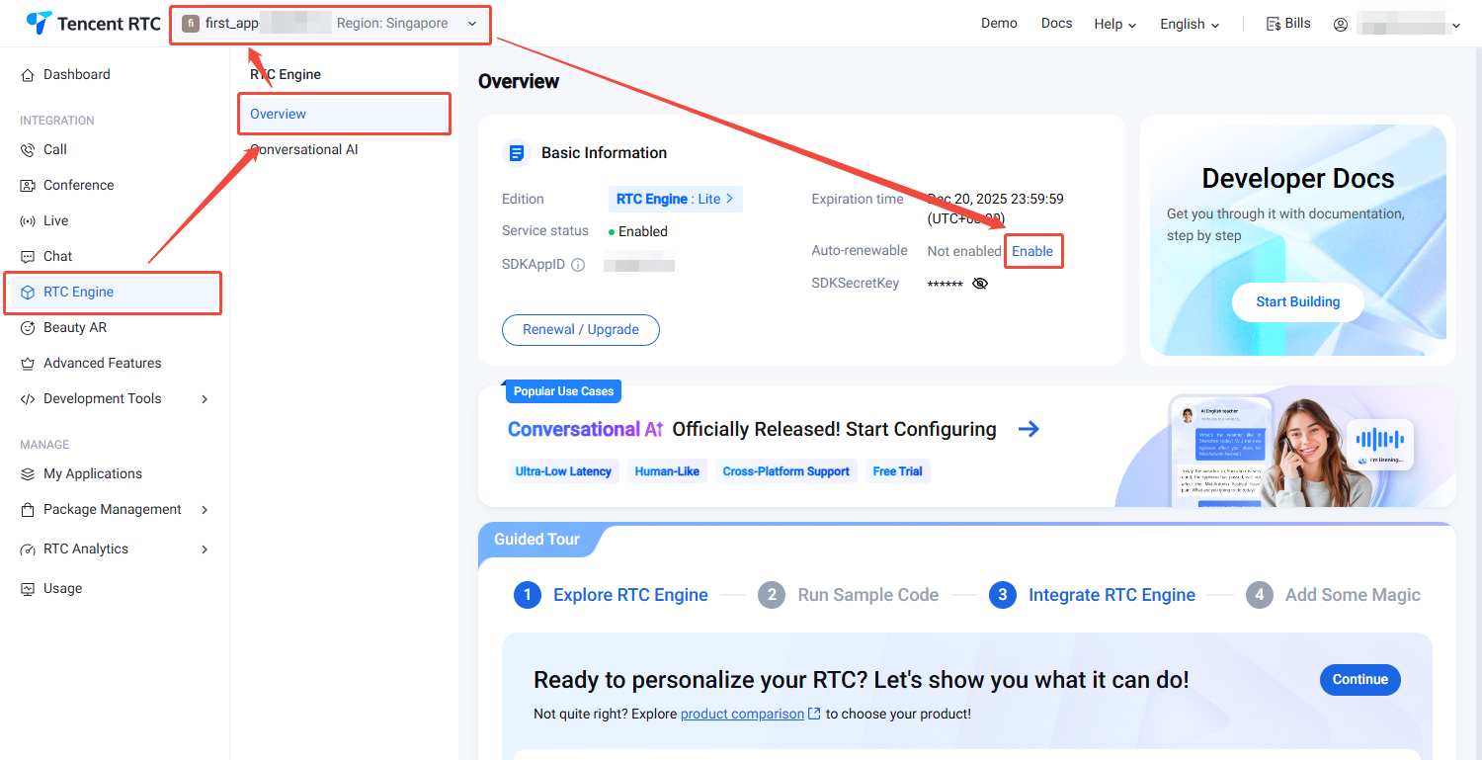
Task: Expand the Development Tools submenu
Action: click(205, 399)
